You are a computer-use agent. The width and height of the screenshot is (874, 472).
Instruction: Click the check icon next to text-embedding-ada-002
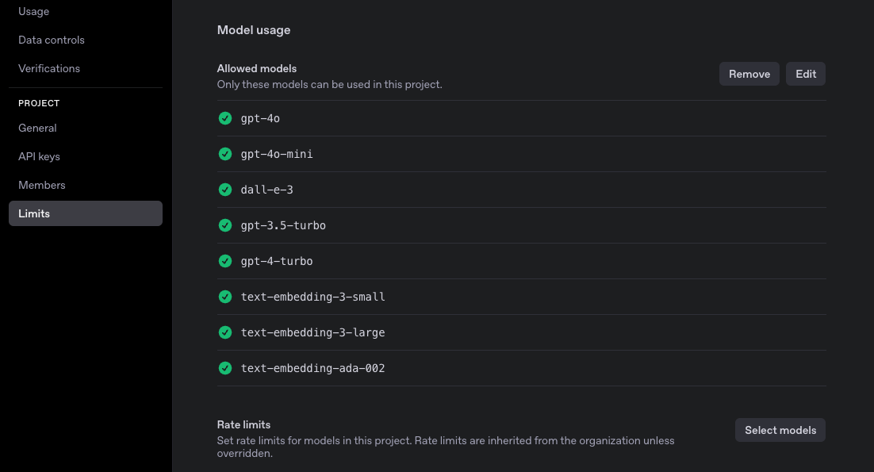click(x=225, y=368)
